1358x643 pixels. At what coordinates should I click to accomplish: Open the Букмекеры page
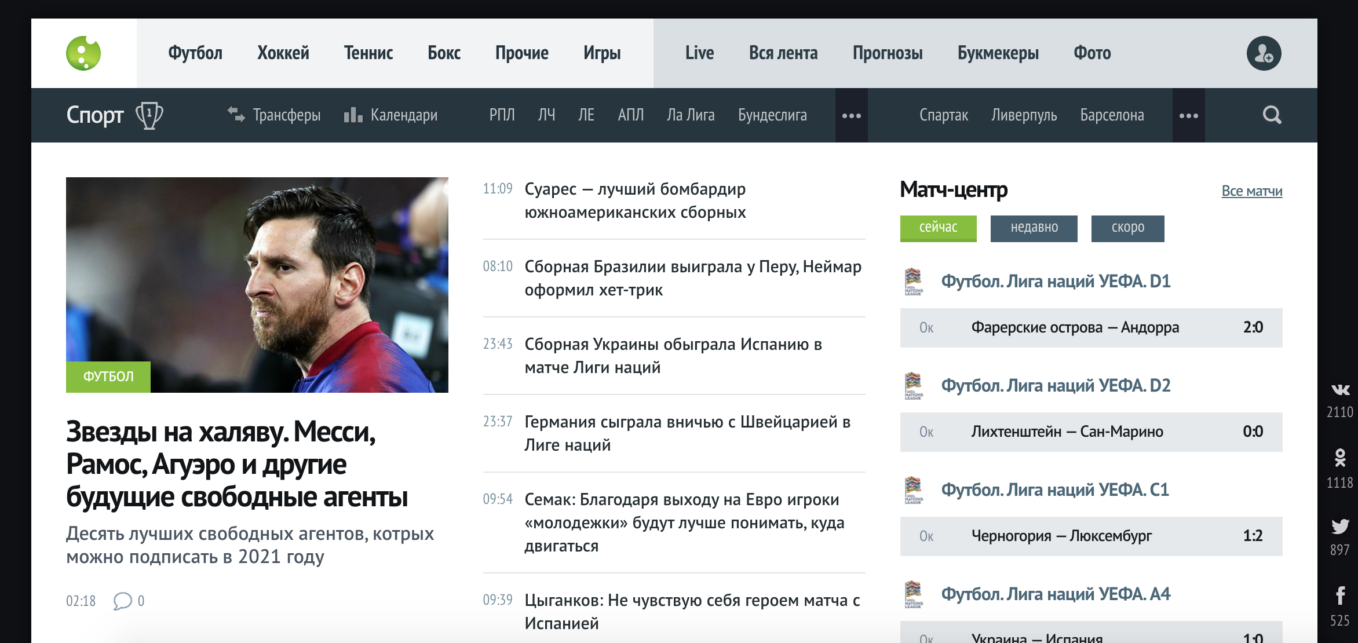pos(998,53)
